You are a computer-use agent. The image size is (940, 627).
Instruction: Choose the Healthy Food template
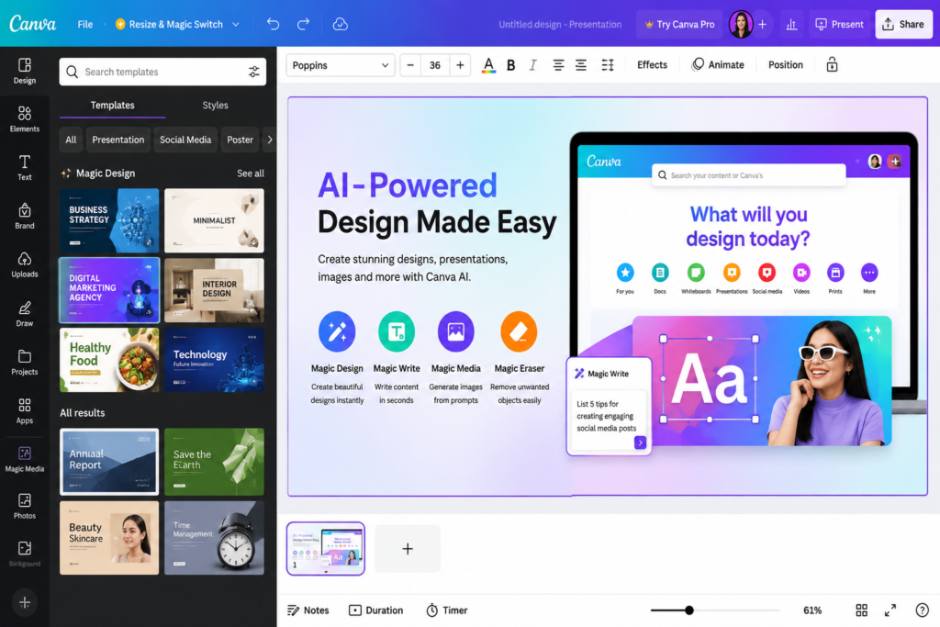pyautogui.click(x=109, y=360)
